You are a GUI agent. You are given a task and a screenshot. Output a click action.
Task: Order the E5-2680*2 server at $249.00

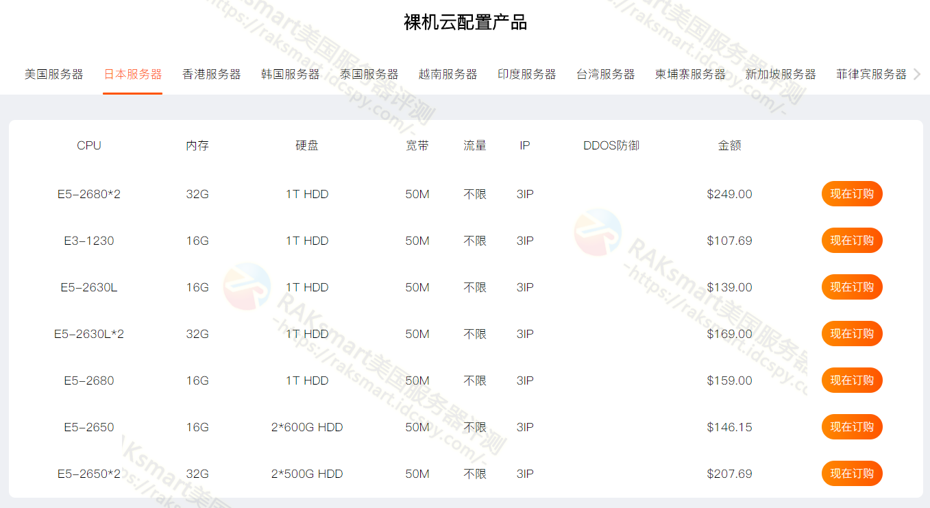click(x=852, y=194)
